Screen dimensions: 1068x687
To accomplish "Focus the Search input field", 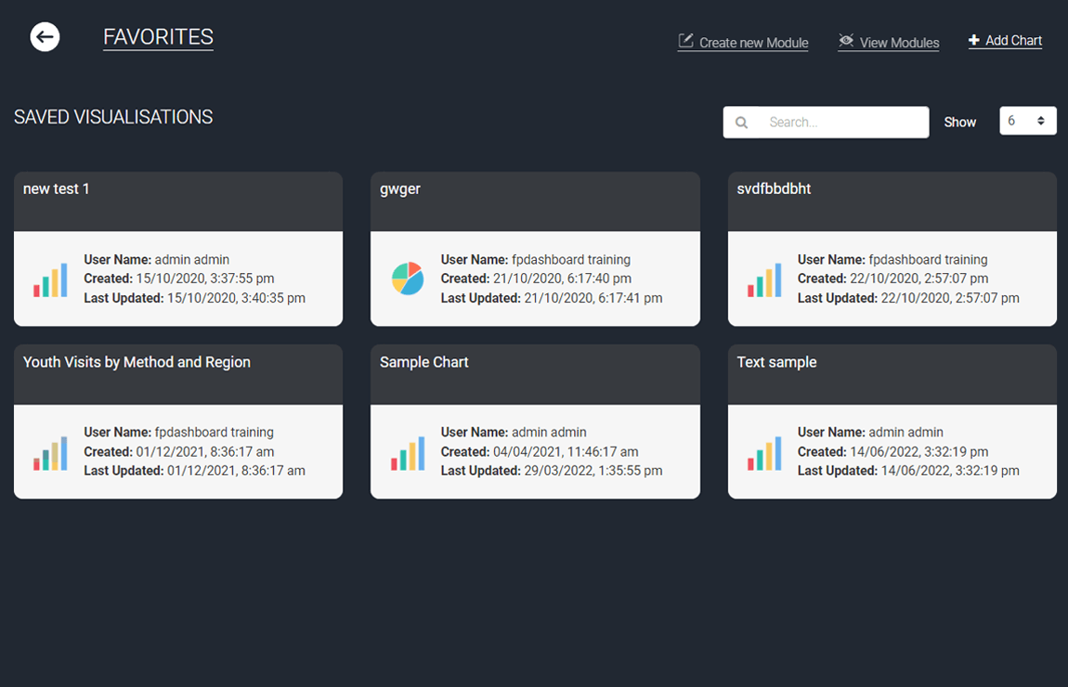I will coord(827,123).
